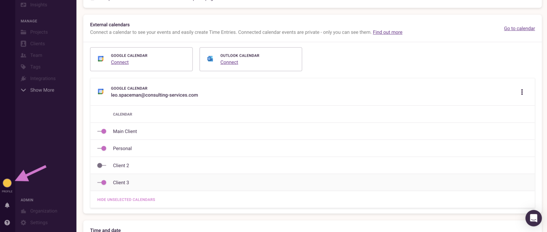The width and height of the screenshot is (547, 232).
Task: Click the yellow Profile avatar icon
Action: point(7,183)
